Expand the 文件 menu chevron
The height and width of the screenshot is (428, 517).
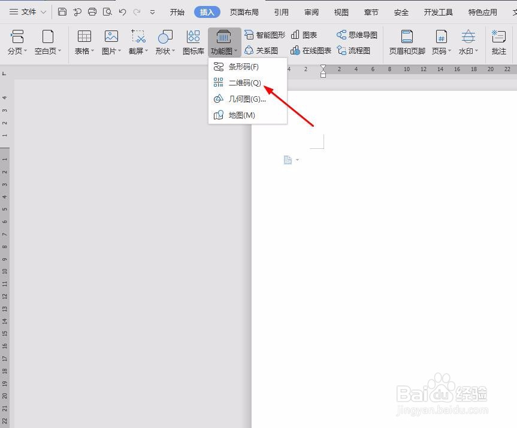[x=44, y=13]
